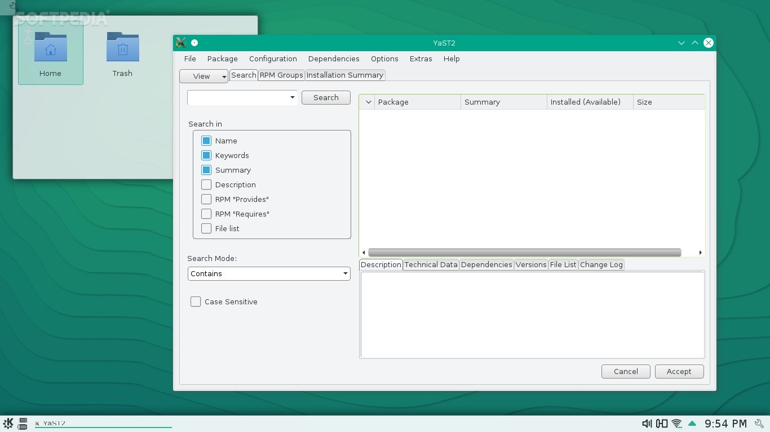Switch to the Versions tab
Image resolution: width=770 pixels, height=432 pixels.
[531, 264]
